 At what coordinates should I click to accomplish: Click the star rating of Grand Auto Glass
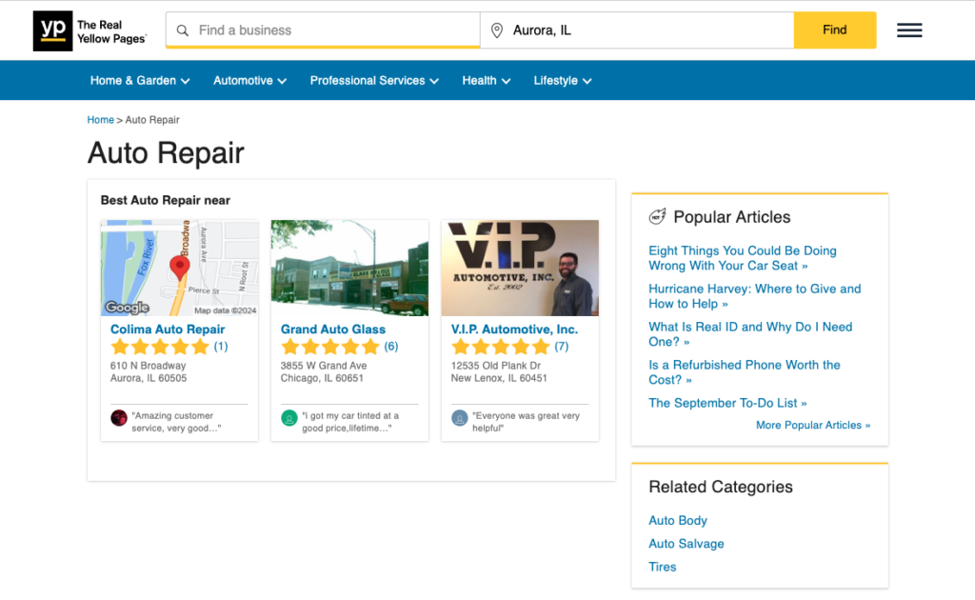[x=330, y=347]
